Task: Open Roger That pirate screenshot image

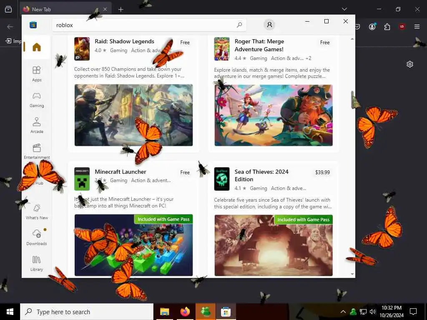Action: point(274,115)
